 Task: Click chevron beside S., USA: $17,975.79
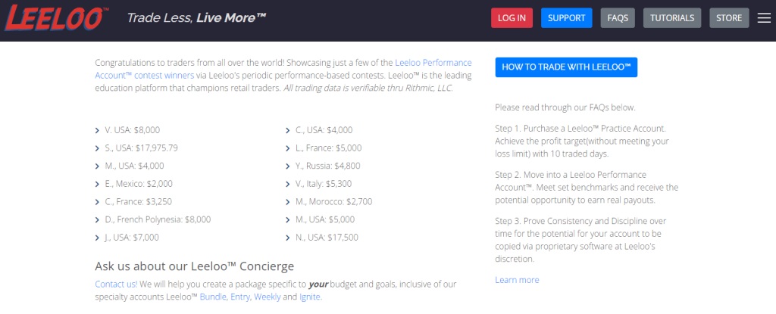(97, 148)
